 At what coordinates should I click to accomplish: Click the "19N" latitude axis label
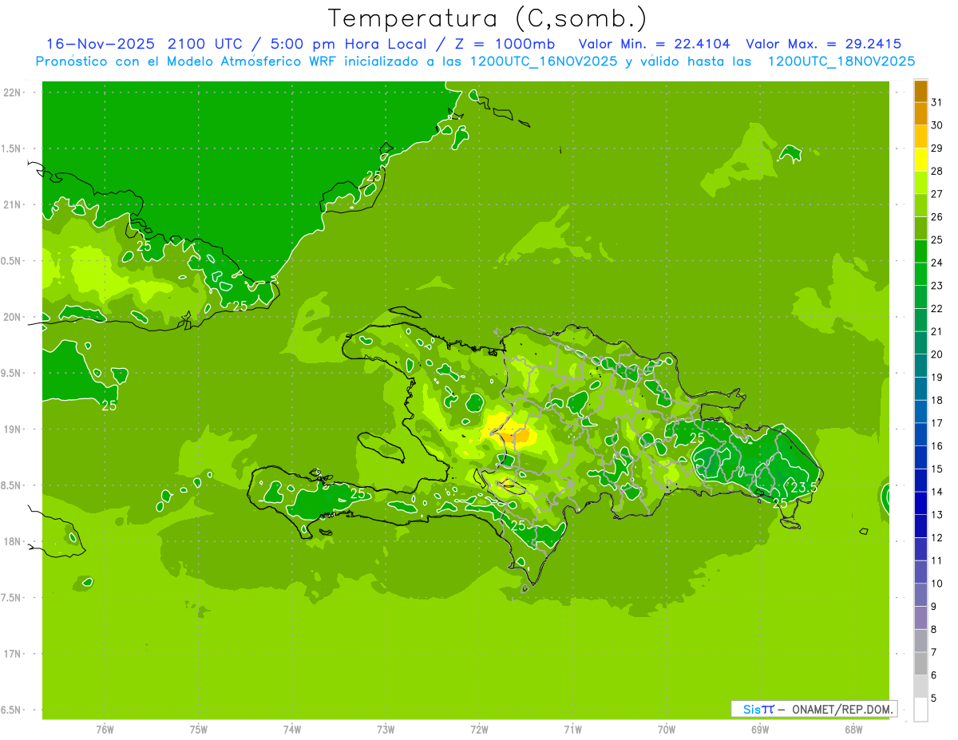13,429
